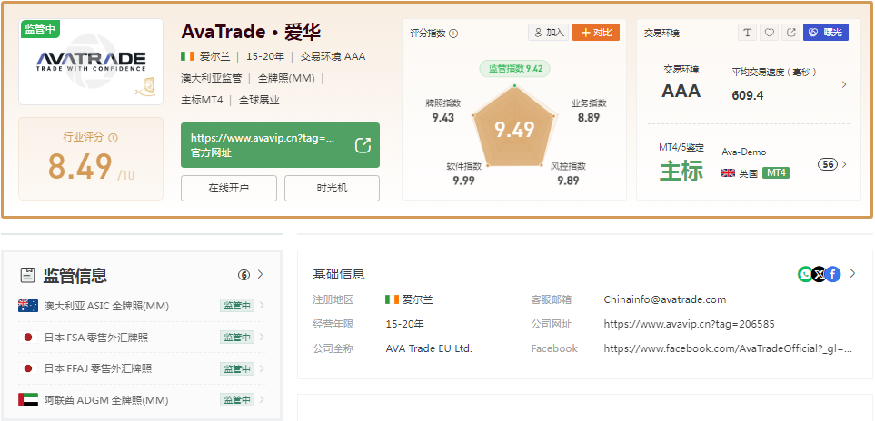Open the green official website link
This screenshot has width=875, height=421.
click(280, 145)
